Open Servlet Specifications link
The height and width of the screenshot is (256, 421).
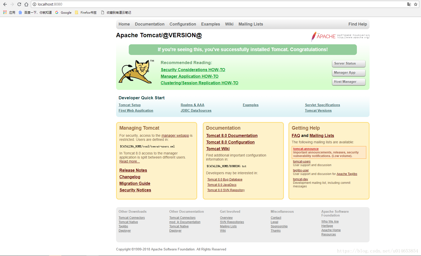[x=322, y=105]
